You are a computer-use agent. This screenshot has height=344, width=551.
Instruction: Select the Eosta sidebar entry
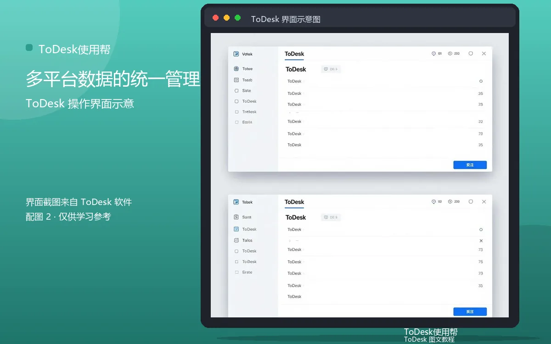[x=244, y=122]
